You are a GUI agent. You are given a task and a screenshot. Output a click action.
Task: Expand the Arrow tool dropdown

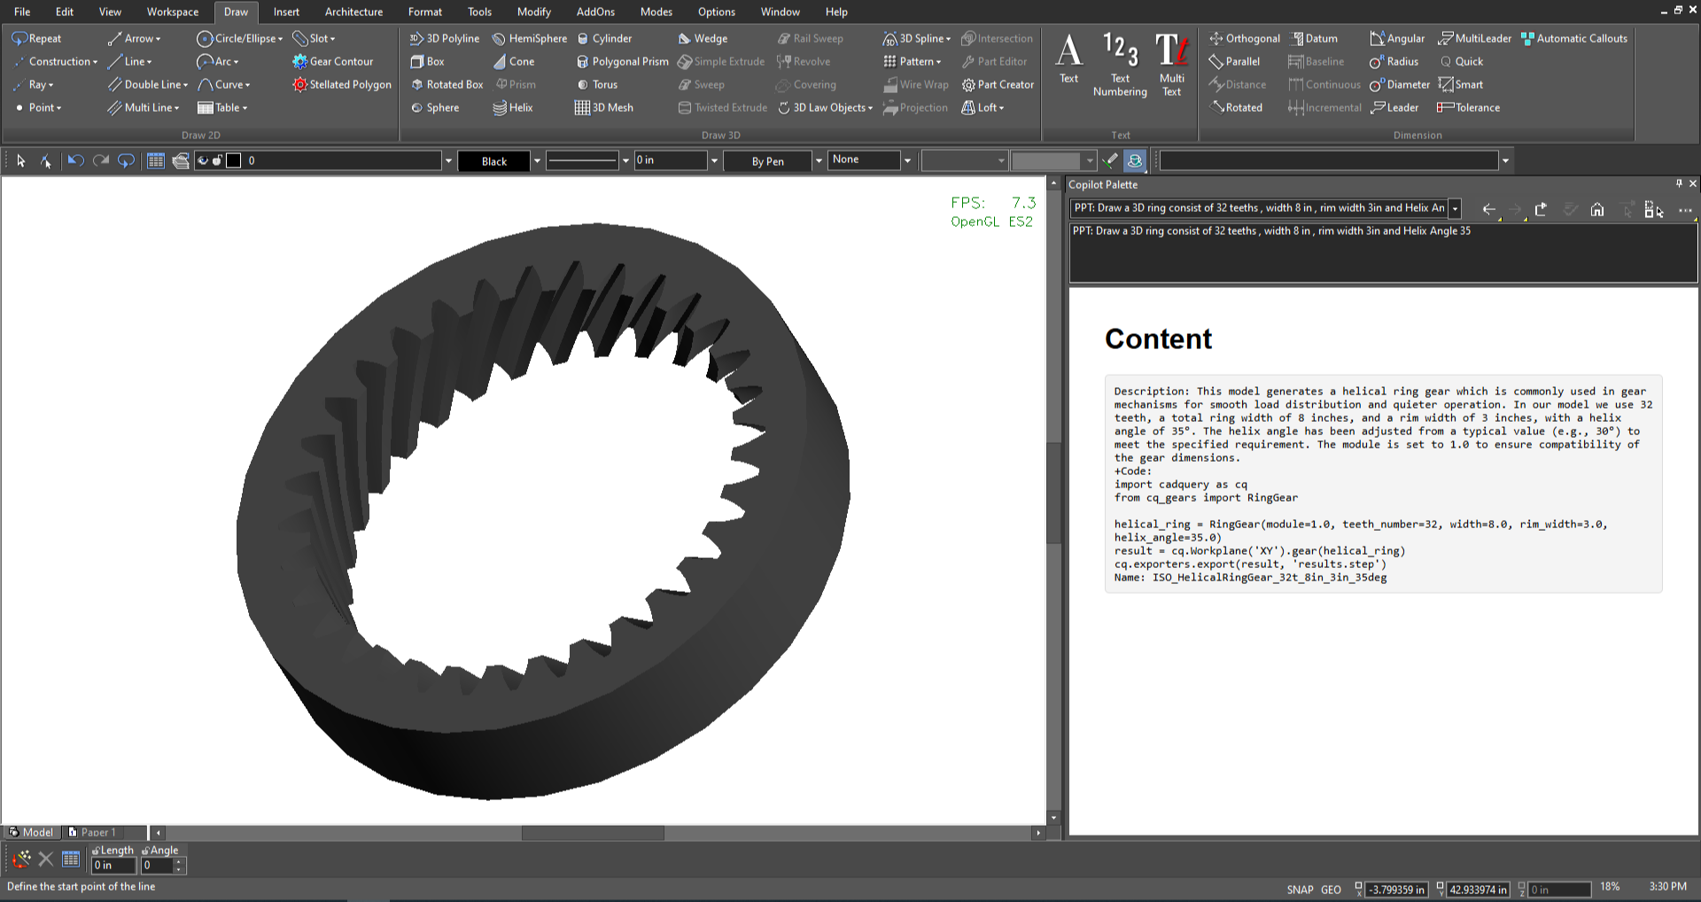[x=158, y=39]
